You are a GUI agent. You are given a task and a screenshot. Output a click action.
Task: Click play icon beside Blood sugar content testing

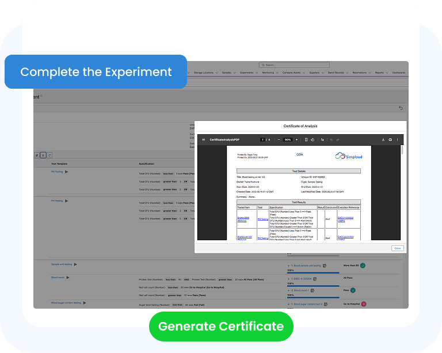85,303
